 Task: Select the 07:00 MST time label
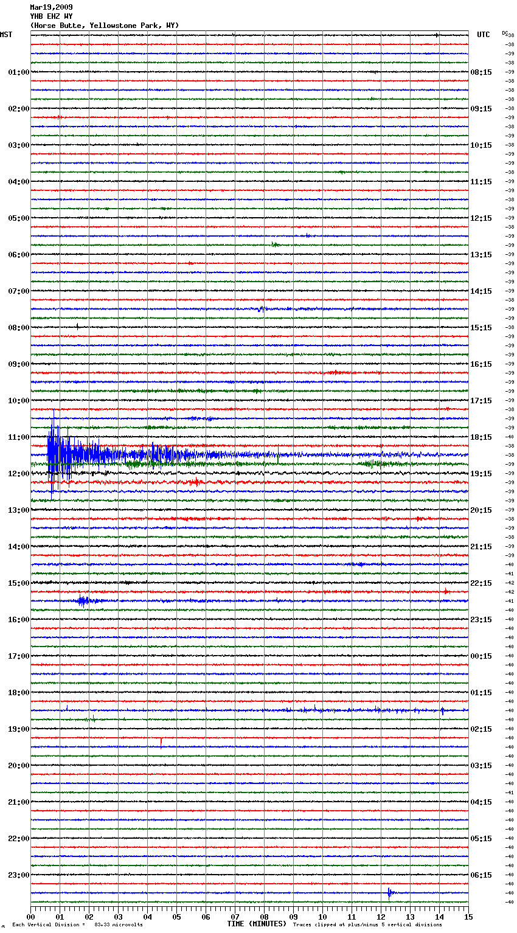(18, 291)
